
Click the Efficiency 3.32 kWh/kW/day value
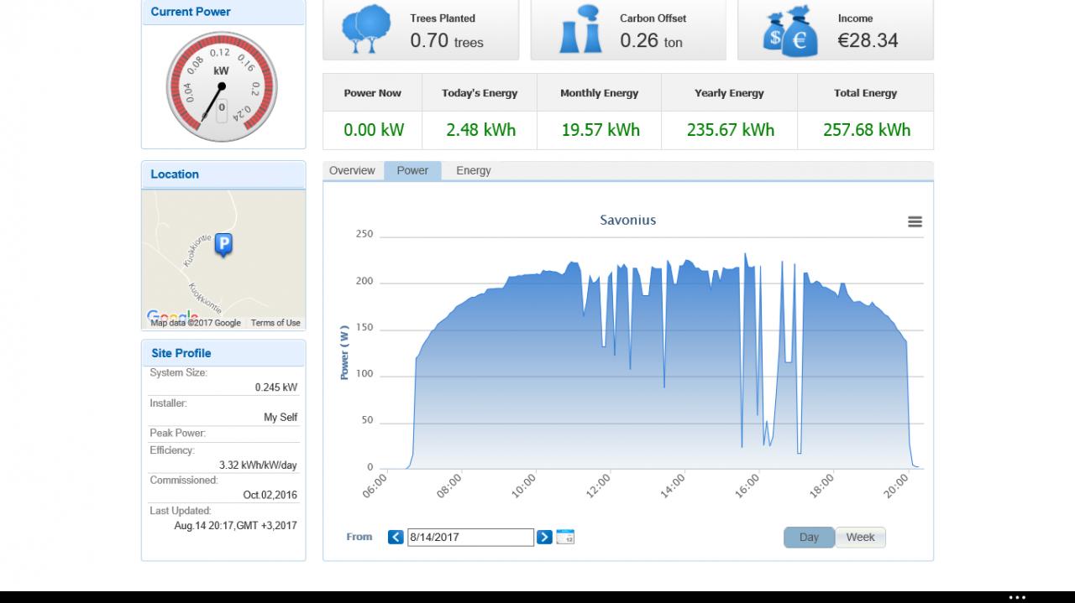coord(258,465)
